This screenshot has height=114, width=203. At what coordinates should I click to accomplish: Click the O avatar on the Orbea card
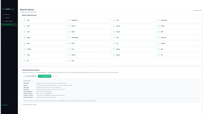(69, 32)
